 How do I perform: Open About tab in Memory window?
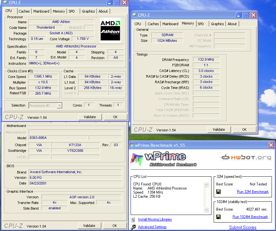pyautogui.click(x=232, y=24)
